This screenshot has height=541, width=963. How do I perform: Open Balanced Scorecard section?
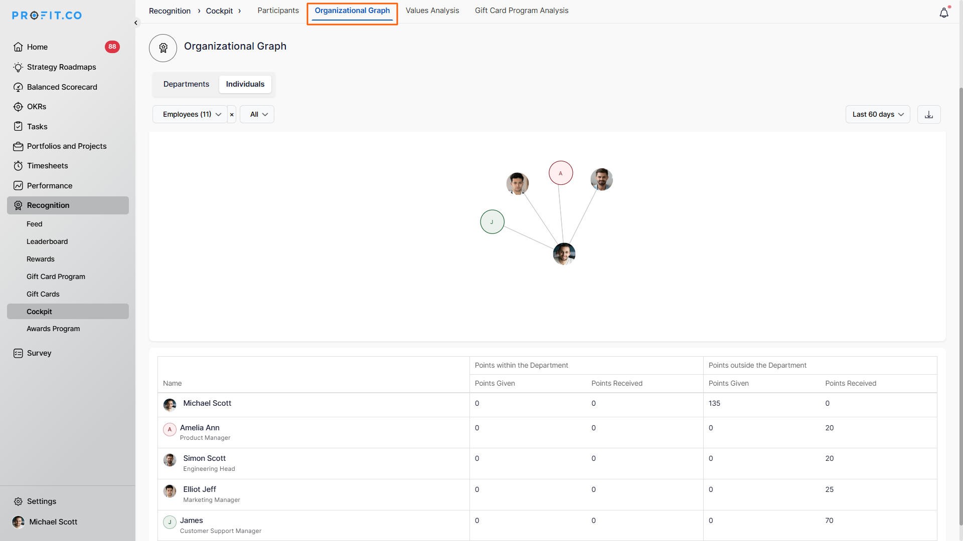[x=62, y=87]
